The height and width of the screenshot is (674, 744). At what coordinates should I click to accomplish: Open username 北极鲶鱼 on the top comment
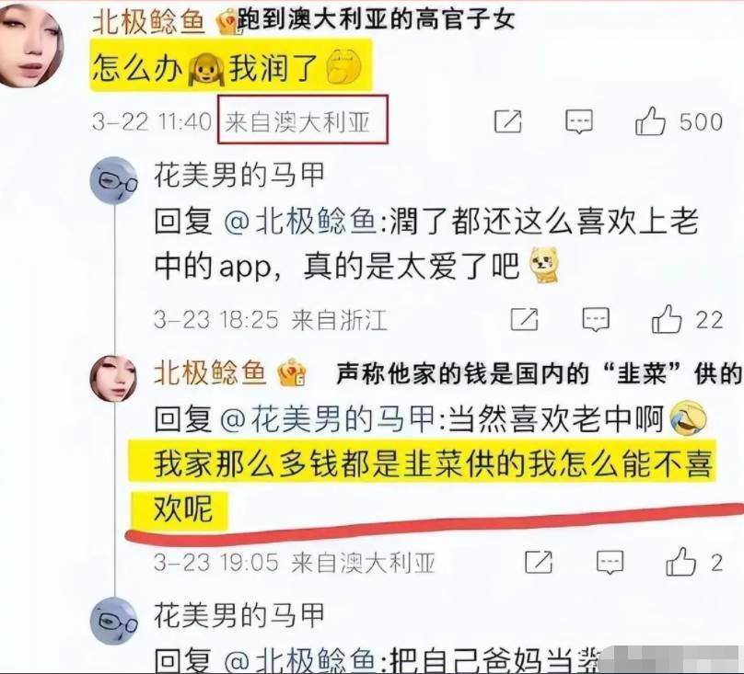pyautogui.click(x=148, y=21)
